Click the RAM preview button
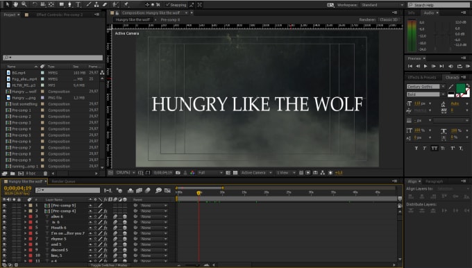Screen dimensions: 472x268 coord(467,66)
